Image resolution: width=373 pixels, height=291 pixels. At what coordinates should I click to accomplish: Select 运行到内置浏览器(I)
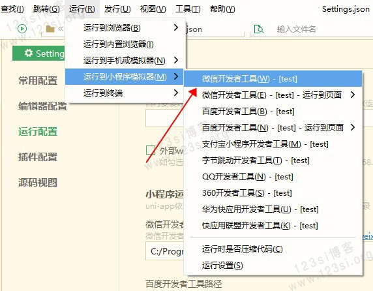125,44
